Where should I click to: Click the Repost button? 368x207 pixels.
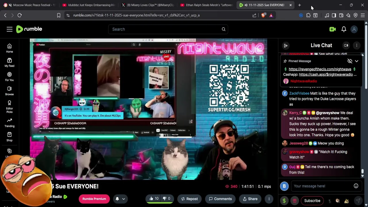pos(189,199)
